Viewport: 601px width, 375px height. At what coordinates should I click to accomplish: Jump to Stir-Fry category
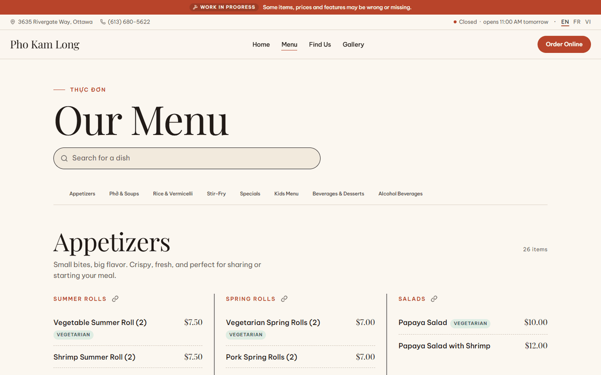tap(216, 193)
